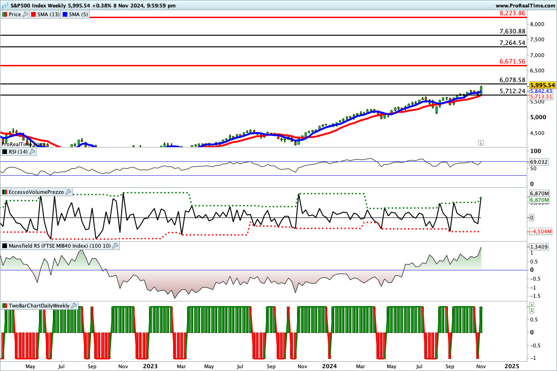Image resolution: width=557 pixels, height=371 pixels.
Task: Click the candlestick chart icon beside the title
Action: pyautogui.click(x=4, y=6)
